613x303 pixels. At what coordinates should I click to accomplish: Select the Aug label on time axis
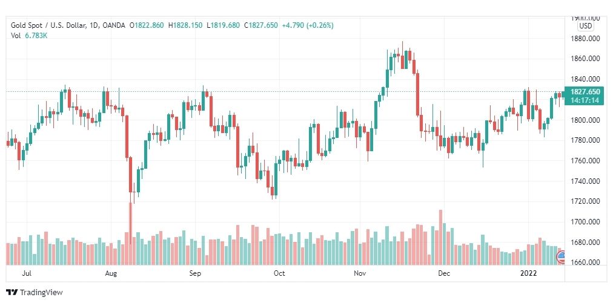point(110,273)
